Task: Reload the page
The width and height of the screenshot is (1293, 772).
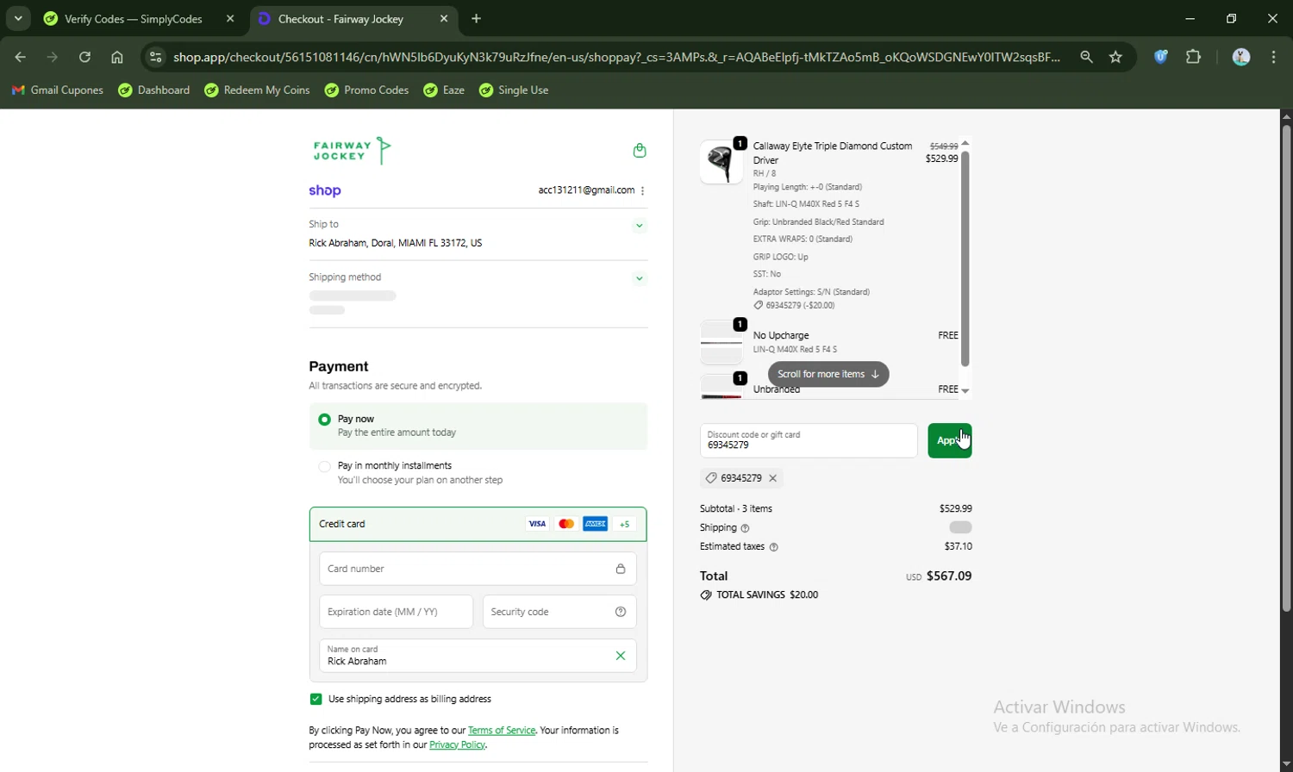Action: (84, 57)
